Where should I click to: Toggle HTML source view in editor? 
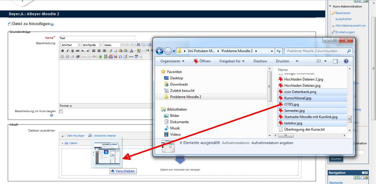(131, 57)
